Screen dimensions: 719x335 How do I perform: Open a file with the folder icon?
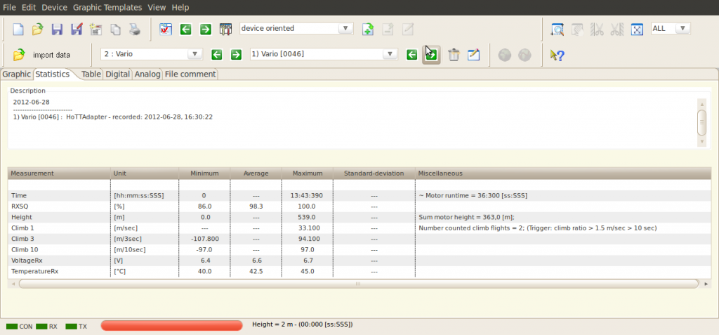point(38,29)
